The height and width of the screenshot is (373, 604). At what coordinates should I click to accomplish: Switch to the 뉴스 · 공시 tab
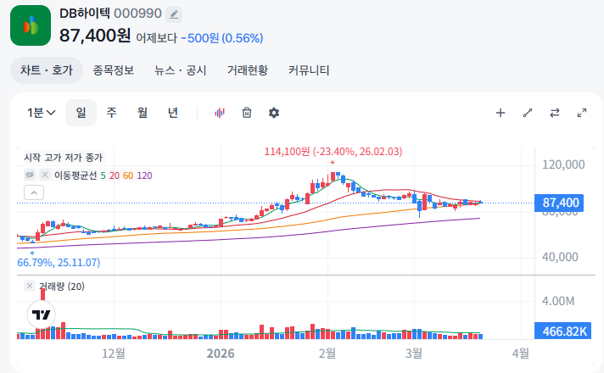point(181,70)
